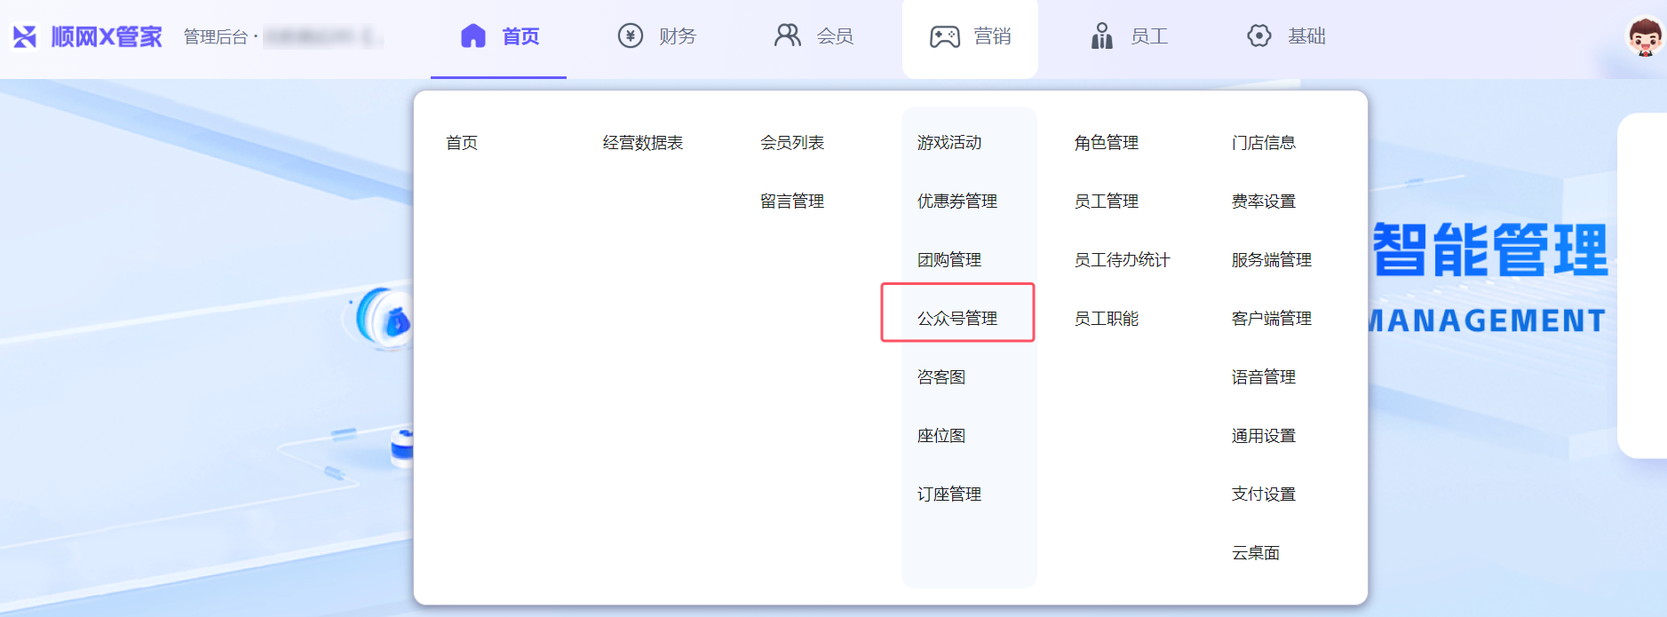Open 员工待办统计 entry

point(1122,260)
